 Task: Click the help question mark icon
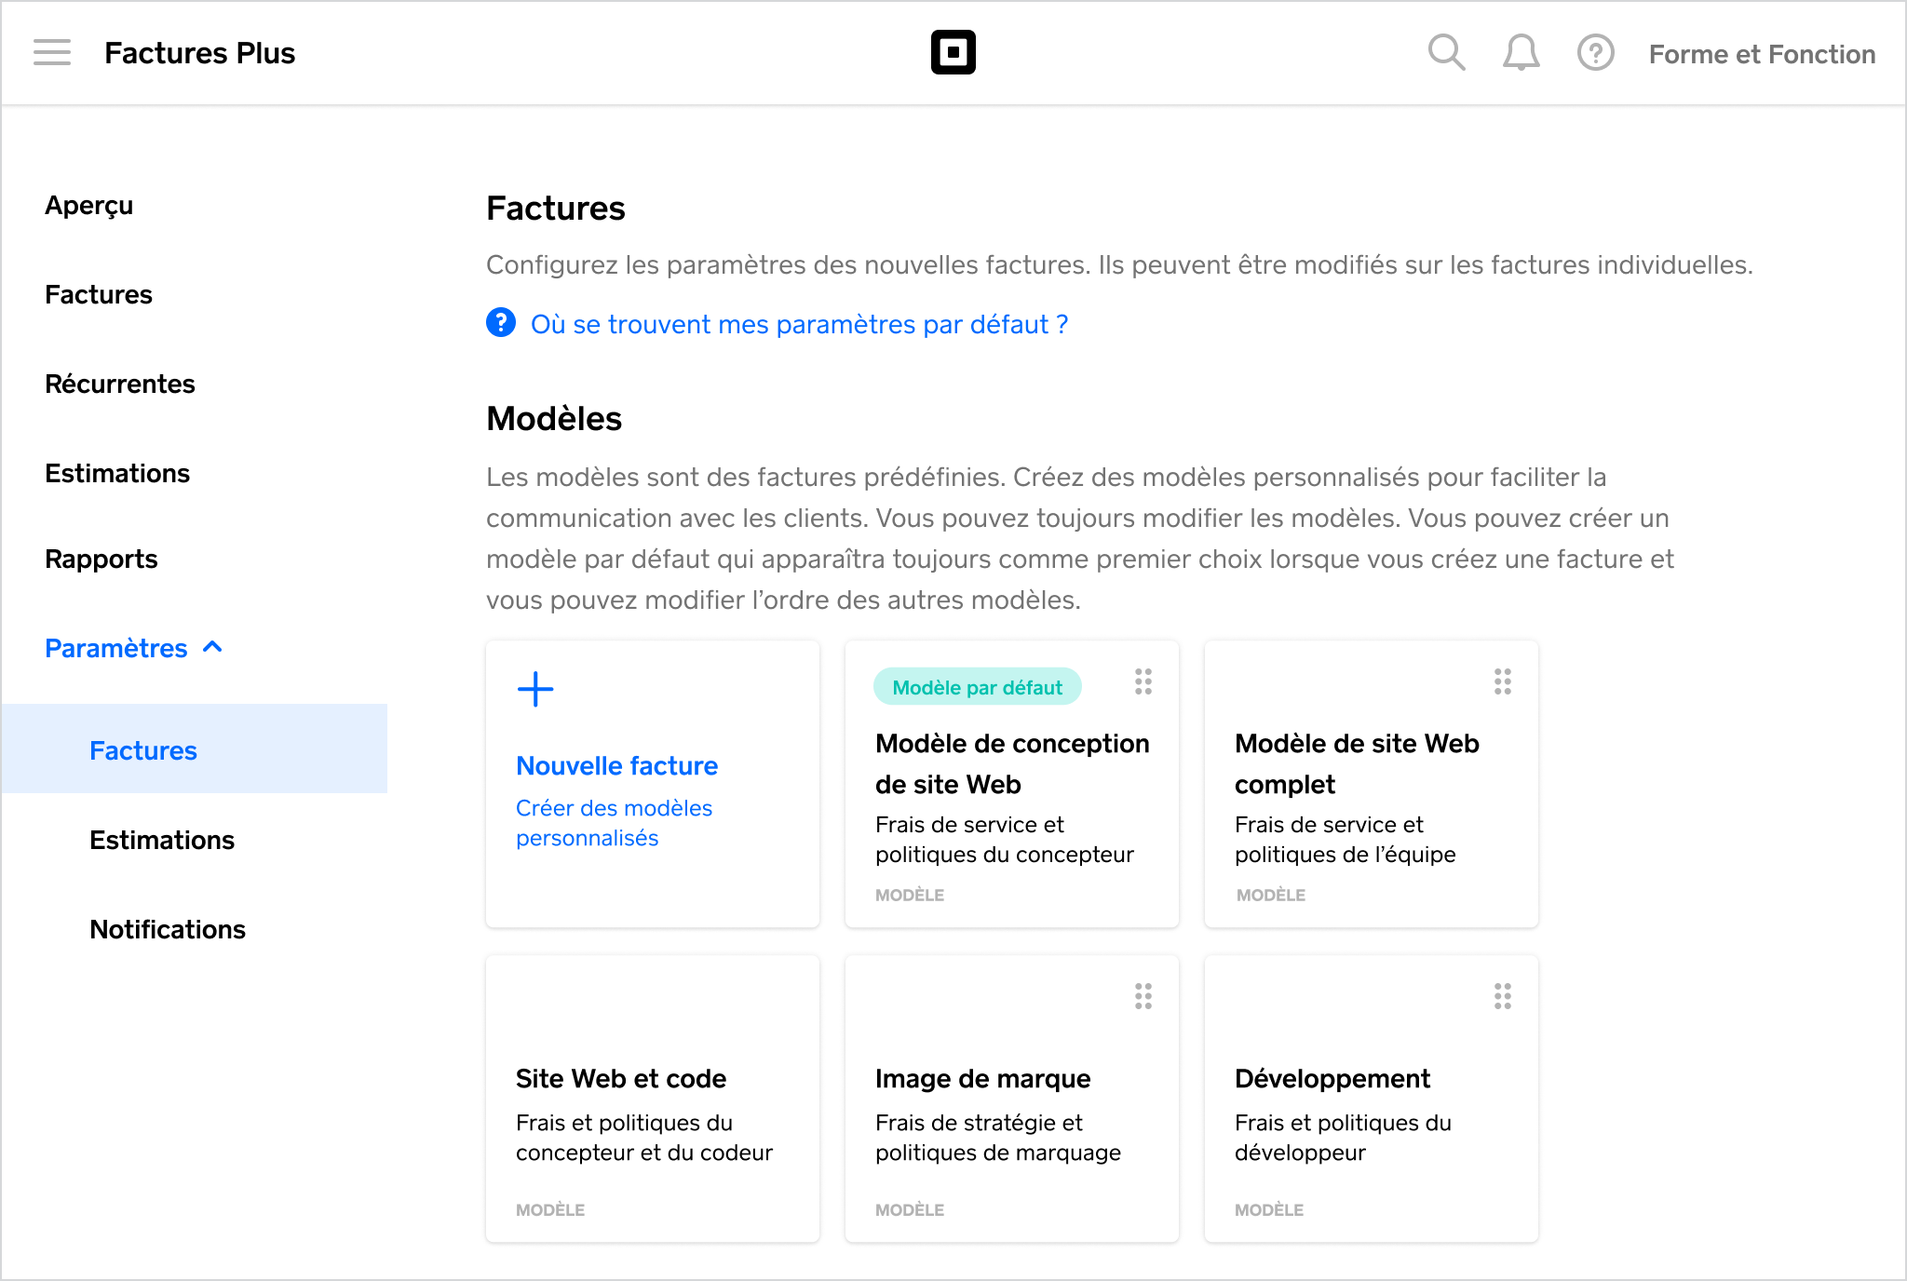(x=1595, y=53)
